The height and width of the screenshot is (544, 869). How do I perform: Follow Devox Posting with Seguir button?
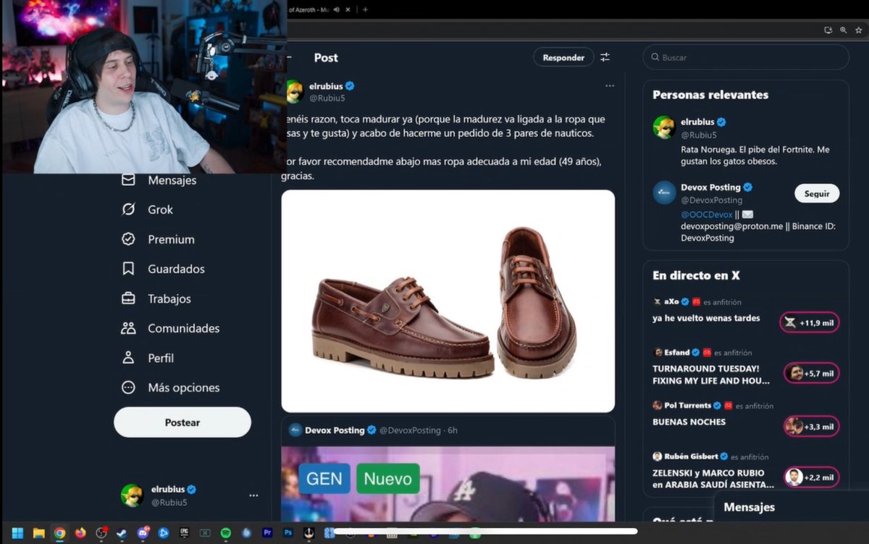tap(817, 193)
